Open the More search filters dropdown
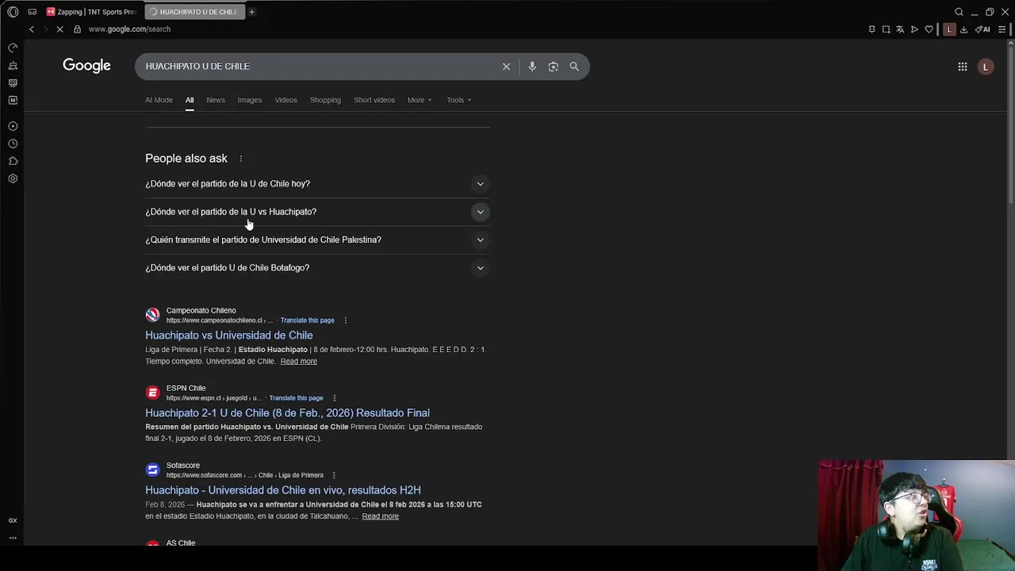The image size is (1015, 571). pyautogui.click(x=419, y=100)
